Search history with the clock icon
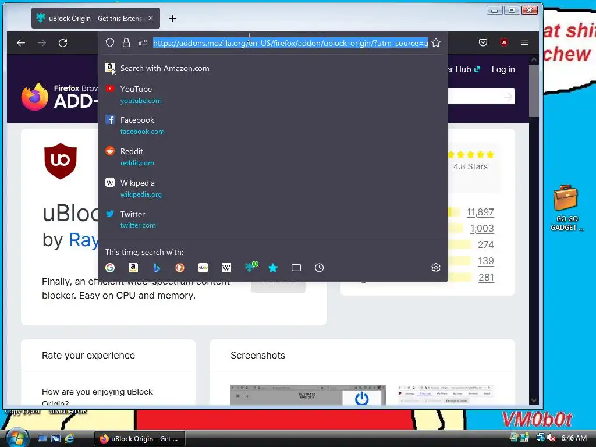Image resolution: width=596 pixels, height=447 pixels. [x=320, y=268]
